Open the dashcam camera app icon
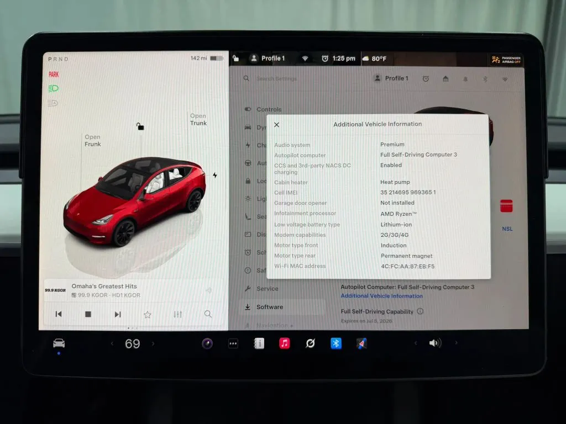 pos(207,343)
